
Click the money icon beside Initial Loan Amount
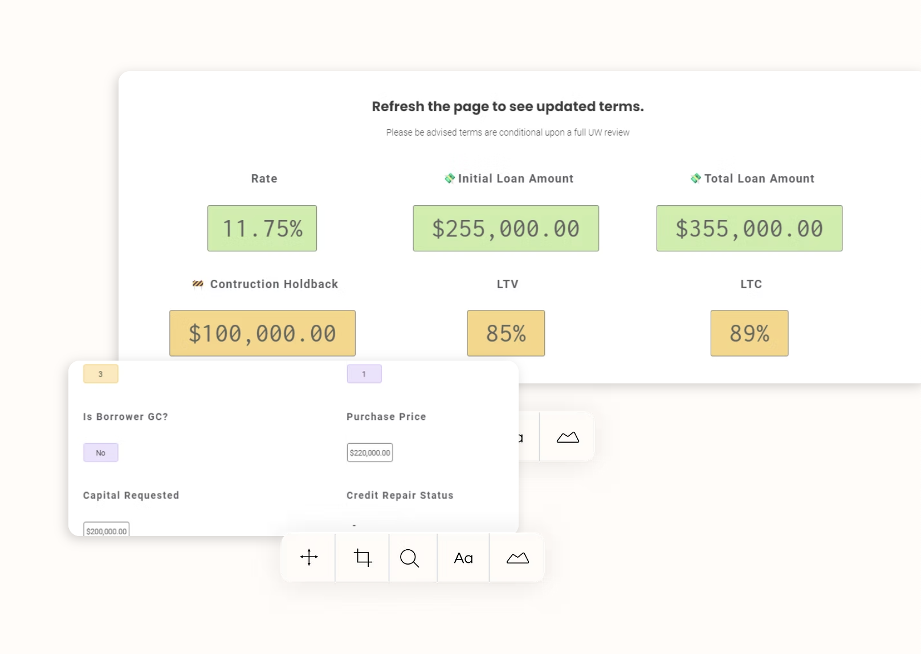click(450, 178)
